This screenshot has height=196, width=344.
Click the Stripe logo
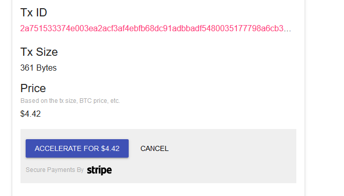click(x=99, y=170)
